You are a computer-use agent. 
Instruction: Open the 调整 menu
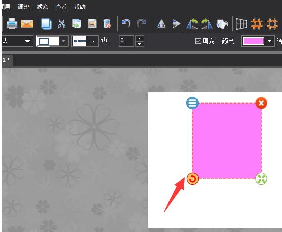(x=23, y=7)
